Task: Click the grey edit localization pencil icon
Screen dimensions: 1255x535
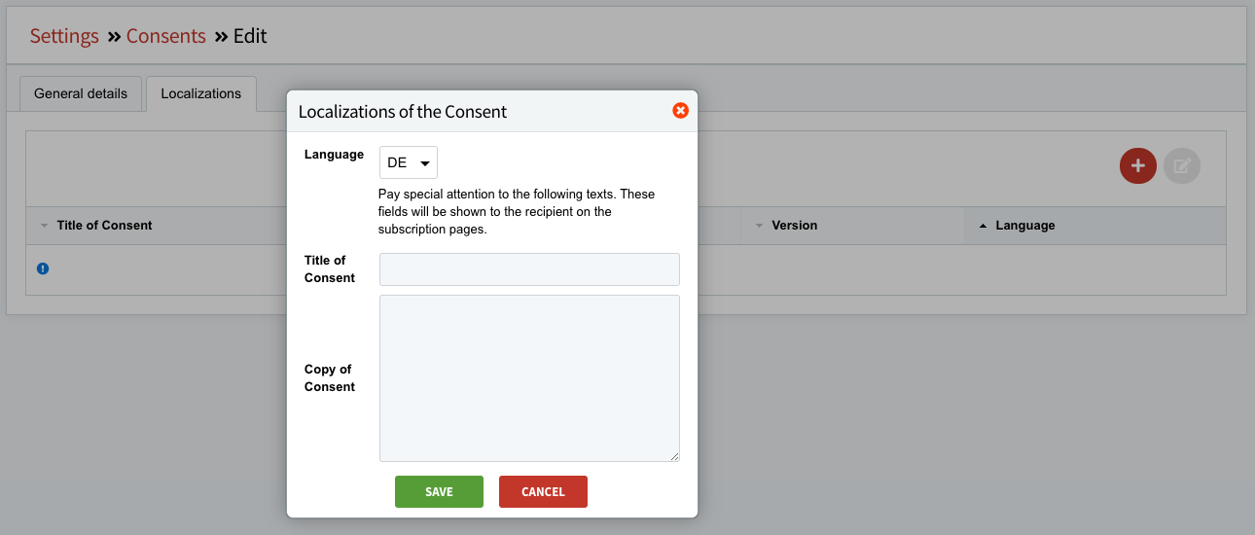Action: point(1182,165)
